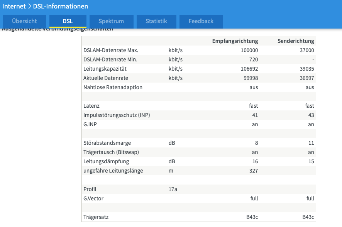The width and height of the screenshot is (342, 227).
Task: Open the Übersicht tab
Action: point(24,21)
